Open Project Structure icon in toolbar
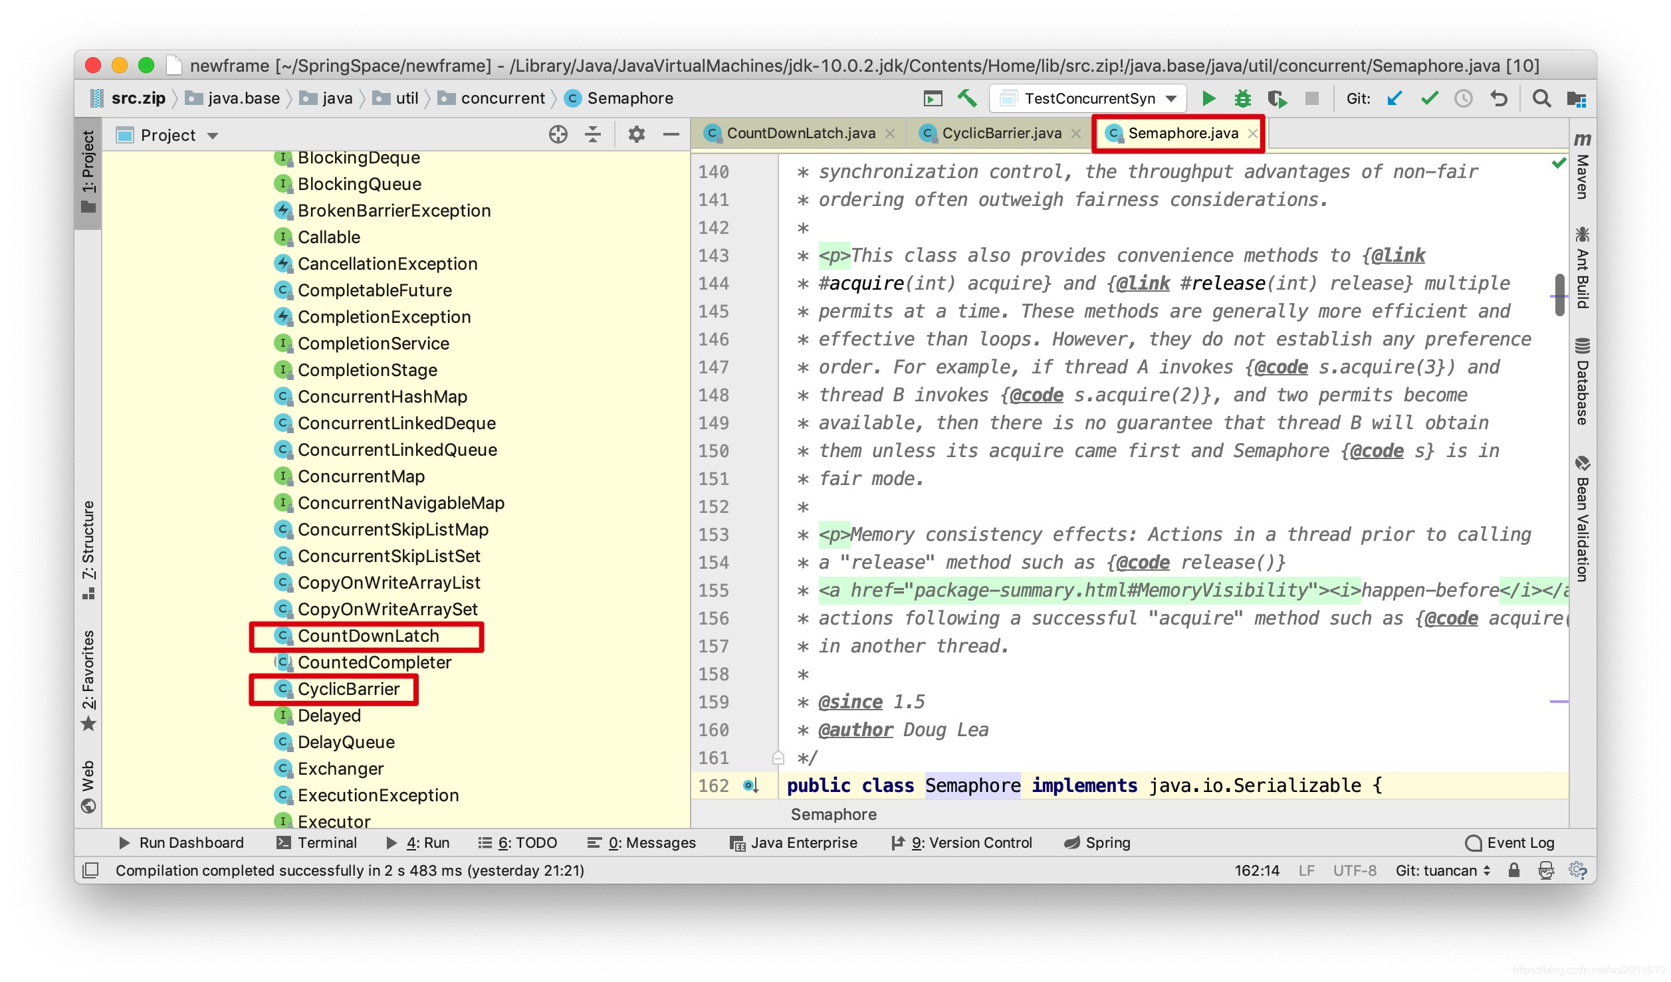 pyautogui.click(x=1577, y=98)
